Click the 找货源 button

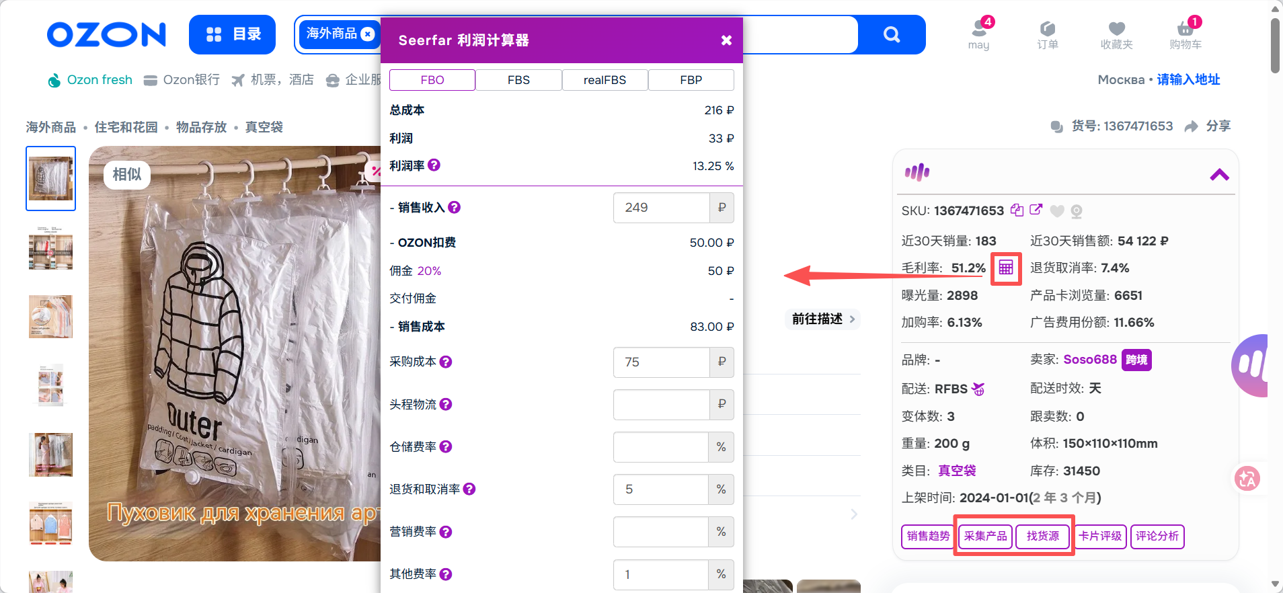point(1042,536)
